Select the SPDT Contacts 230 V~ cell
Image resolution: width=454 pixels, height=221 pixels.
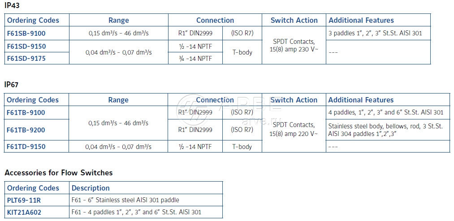(x=294, y=45)
